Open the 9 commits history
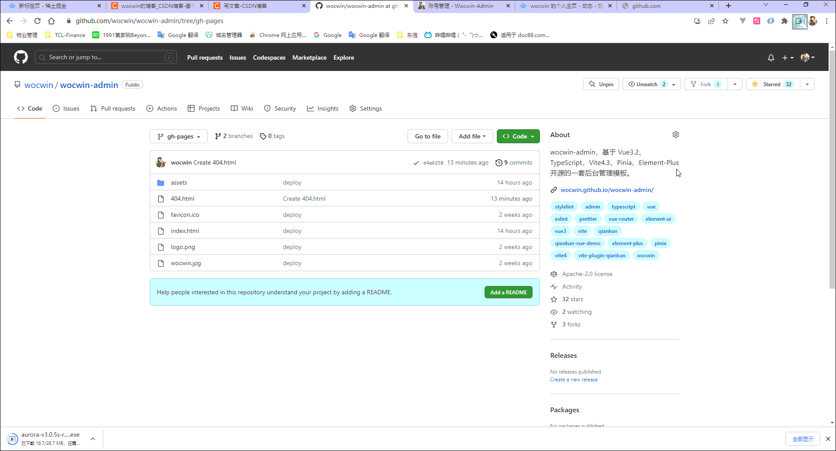836x451 pixels. point(514,162)
